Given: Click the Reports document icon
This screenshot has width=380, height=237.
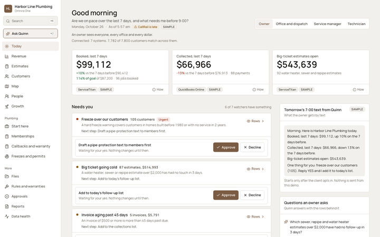Looking at the screenshot, I should [7, 206].
